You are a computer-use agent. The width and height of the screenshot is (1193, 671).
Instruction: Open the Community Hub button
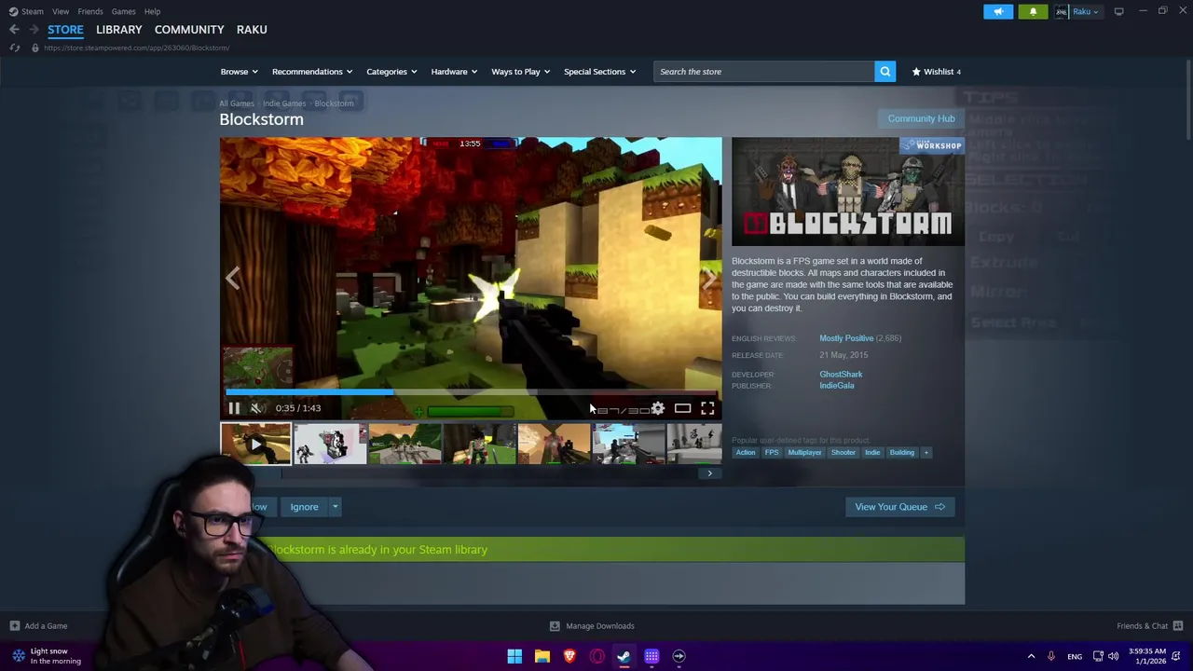coord(921,118)
